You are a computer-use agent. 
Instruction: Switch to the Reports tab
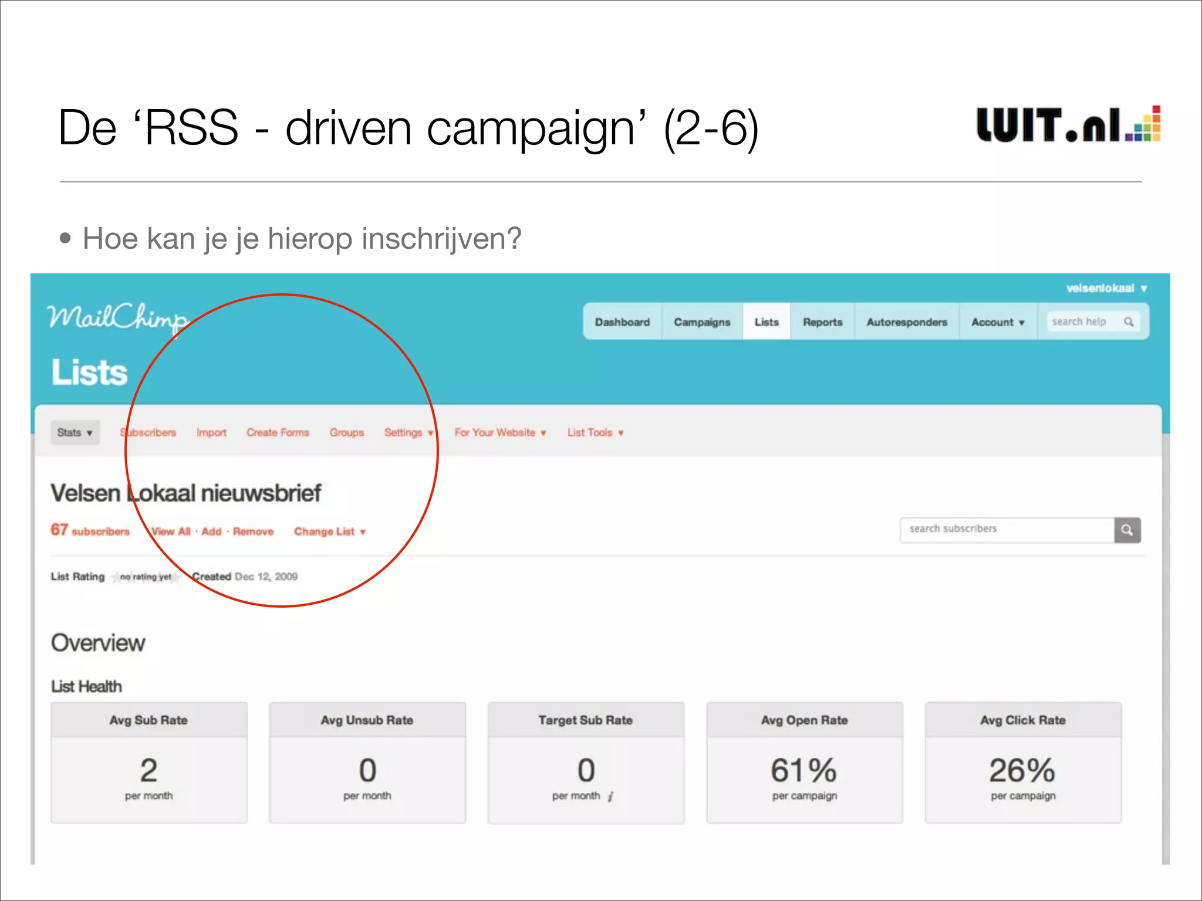pyautogui.click(x=823, y=322)
